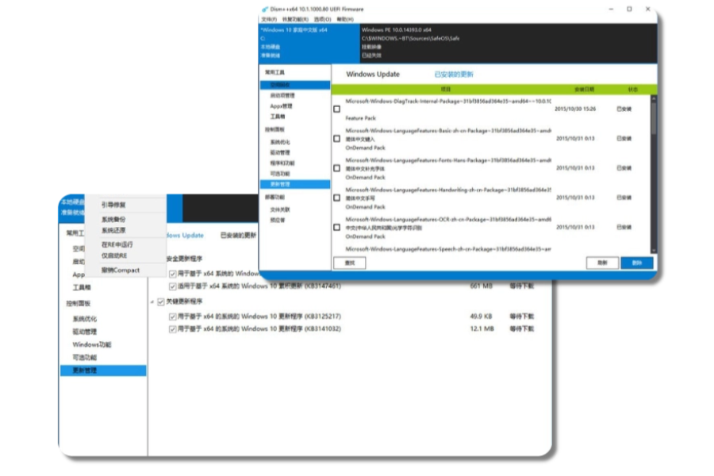Image resolution: width=714 pixels, height=476 pixels.
Task: Click the 查找 button
Action: 350,263
